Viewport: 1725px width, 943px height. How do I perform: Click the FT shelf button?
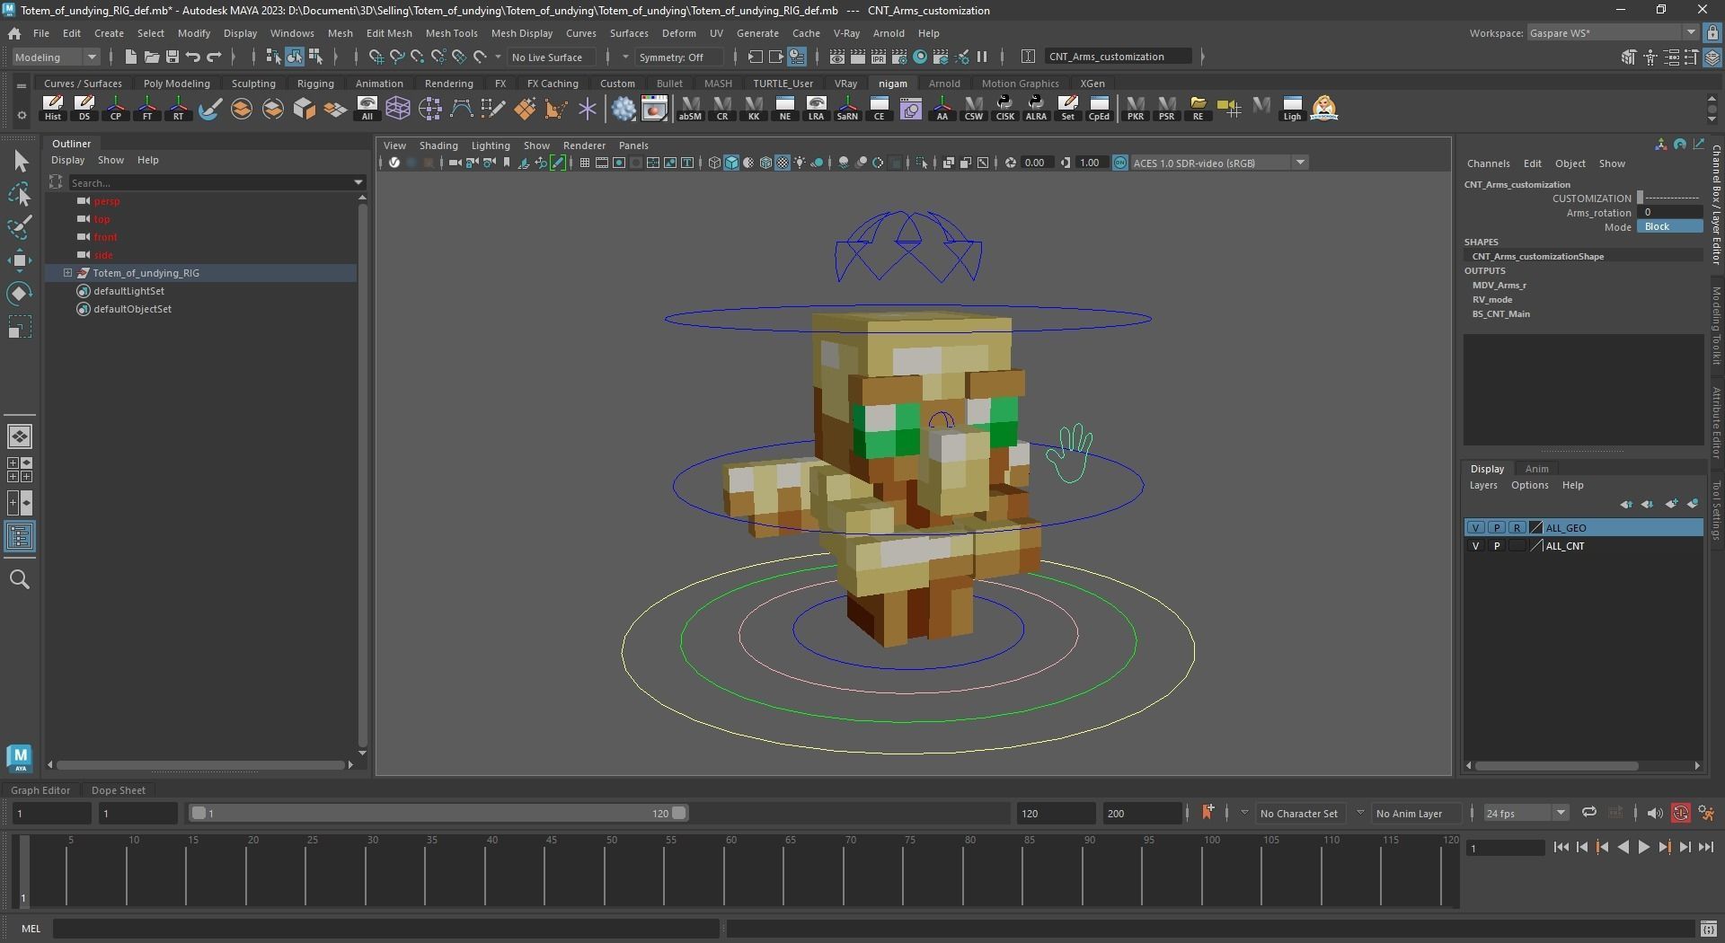coord(147,109)
